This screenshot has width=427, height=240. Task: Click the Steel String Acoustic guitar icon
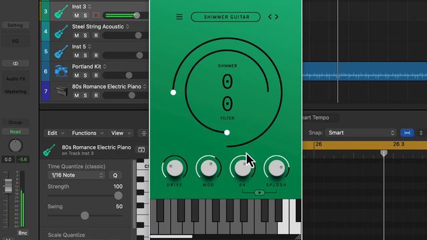[x=61, y=31]
